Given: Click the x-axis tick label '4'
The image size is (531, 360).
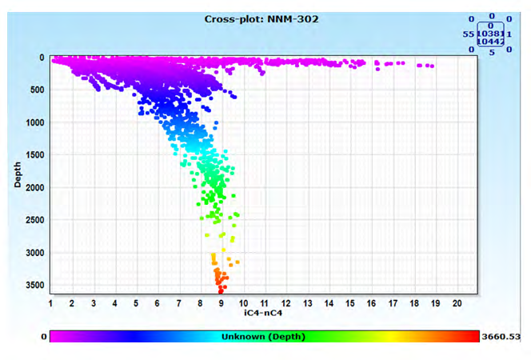Looking at the screenshot, I should [115, 303].
